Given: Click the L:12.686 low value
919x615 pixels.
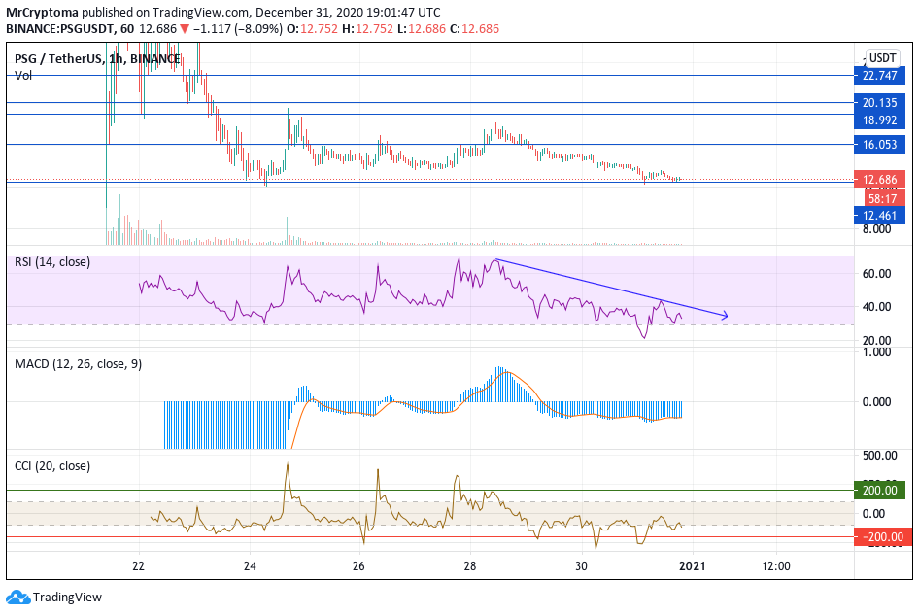Looking at the screenshot, I should (422, 29).
